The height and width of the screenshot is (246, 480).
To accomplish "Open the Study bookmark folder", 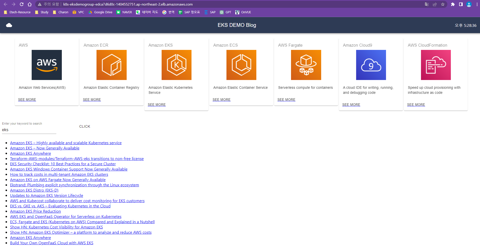I will pos(42,12).
